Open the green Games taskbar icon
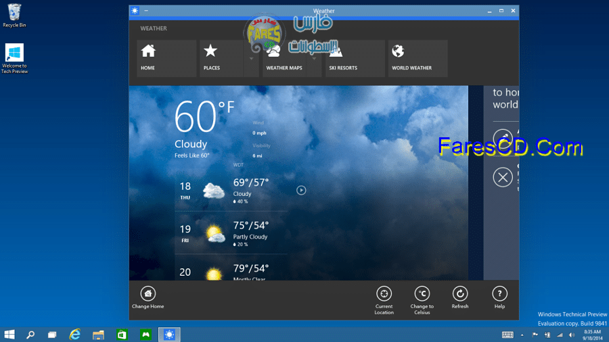Image resolution: width=609 pixels, height=342 pixels. (145, 335)
